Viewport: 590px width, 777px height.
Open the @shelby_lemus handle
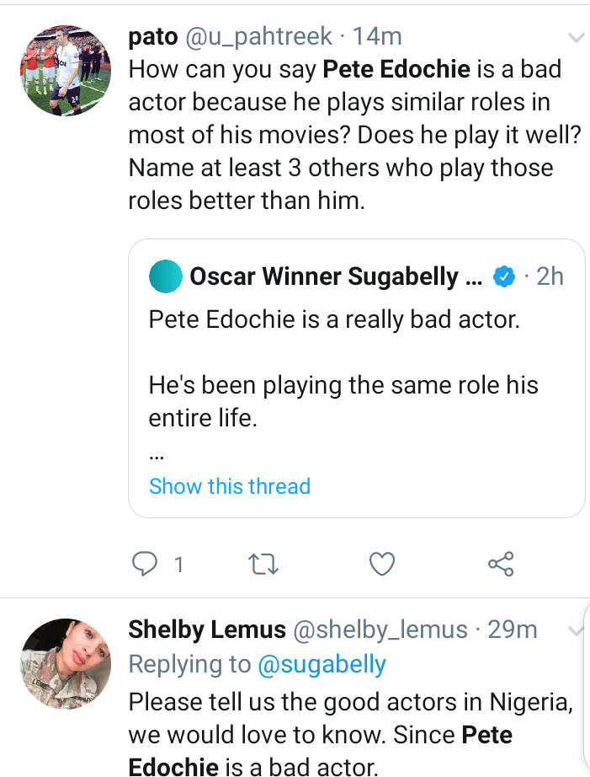point(380,630)
